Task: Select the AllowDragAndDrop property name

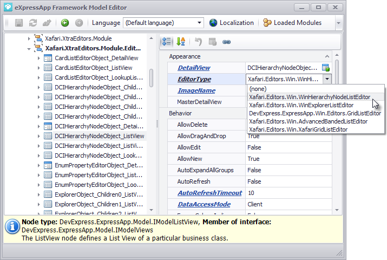Action: pyautogui.click(x=201, y=136)
